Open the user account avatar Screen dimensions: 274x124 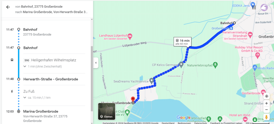point(264,8)
